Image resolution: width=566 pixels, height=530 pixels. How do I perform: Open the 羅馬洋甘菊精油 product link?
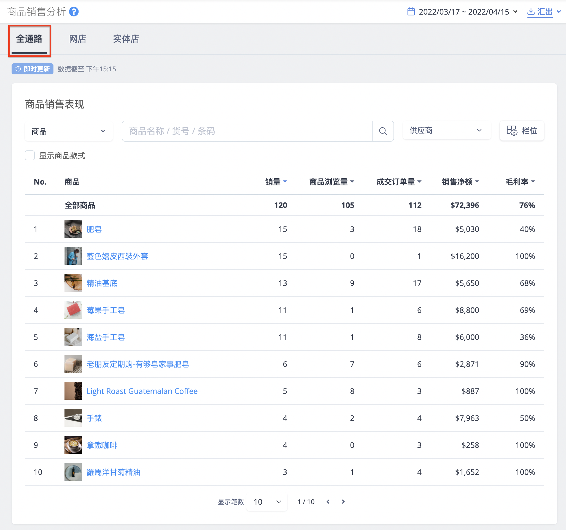tap(113, 472)
